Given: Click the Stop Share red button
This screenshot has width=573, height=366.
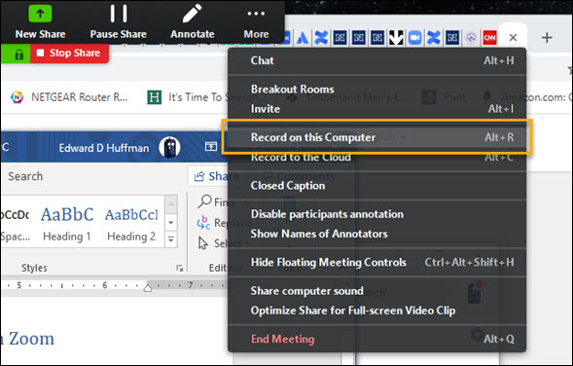Looking at the screenshot, I should [x=69, y=54].
